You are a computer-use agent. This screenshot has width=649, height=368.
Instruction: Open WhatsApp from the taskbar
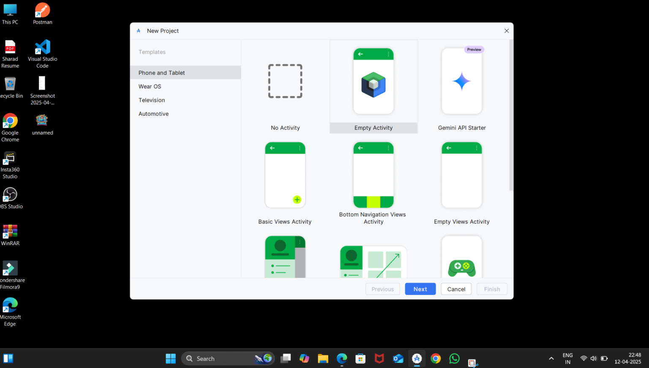454,358
